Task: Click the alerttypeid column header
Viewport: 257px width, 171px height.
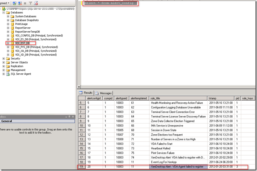Action: tap(122, 98)
